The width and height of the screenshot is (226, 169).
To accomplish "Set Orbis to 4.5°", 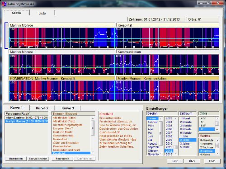I will point(203,118).
